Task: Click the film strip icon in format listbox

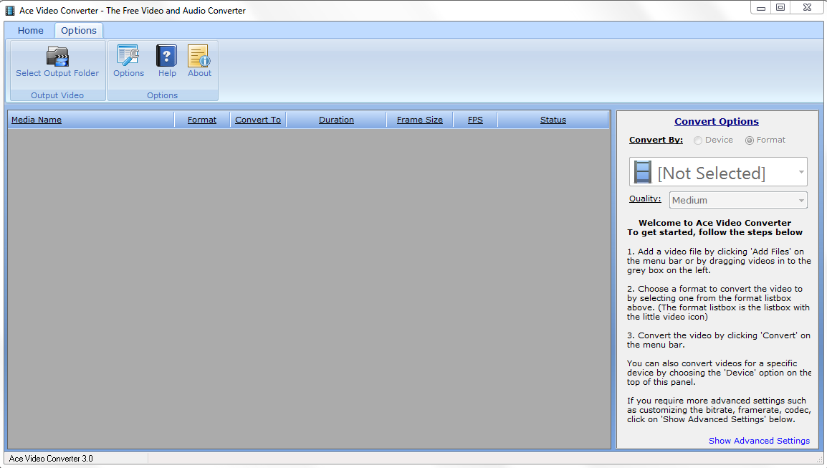Action: click(x=642, y=172)
